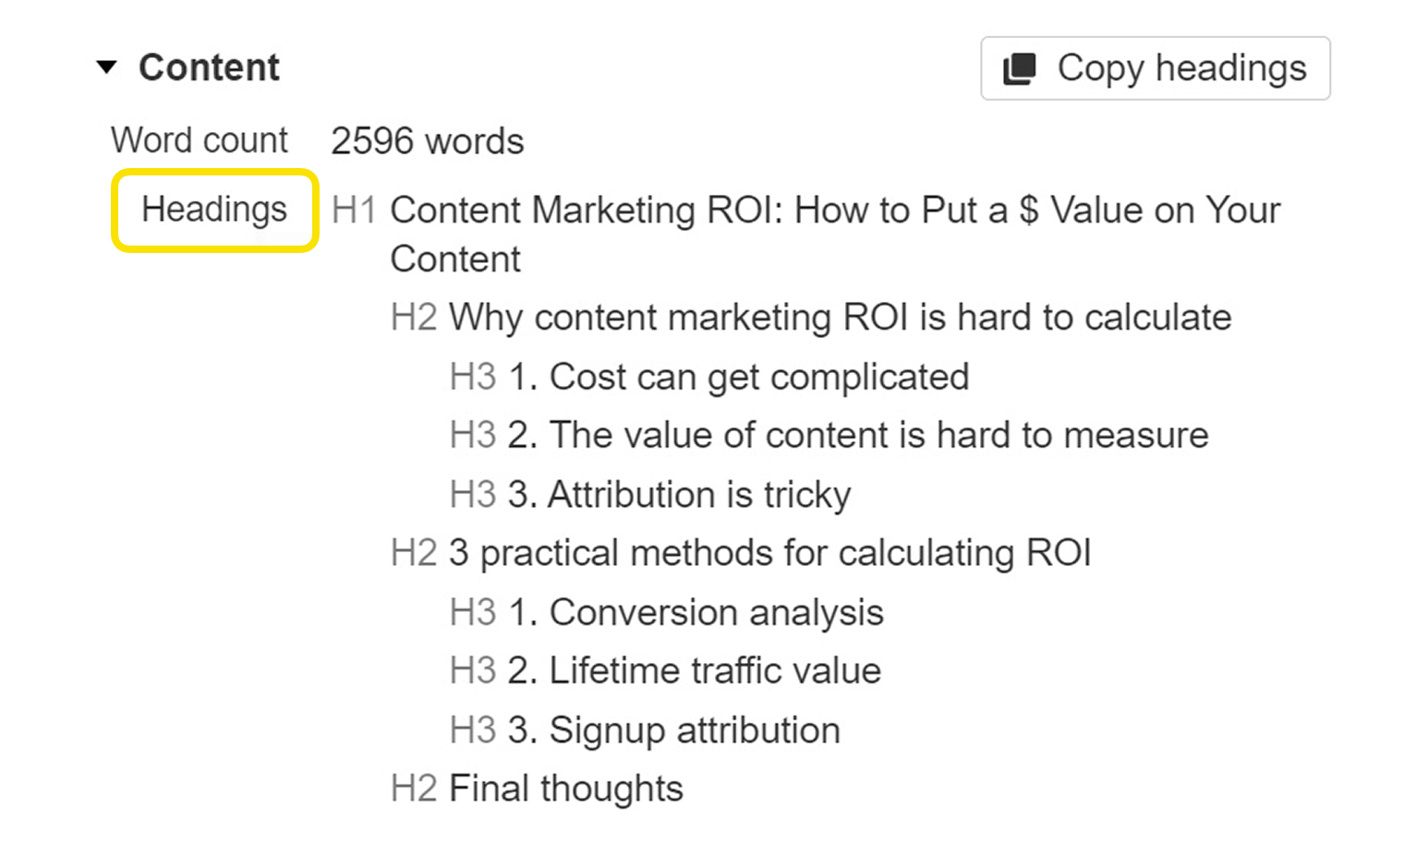Click the Word count label
Image resolution: width=1404 pixels, height=866 pixels.
tap(199, 140)
